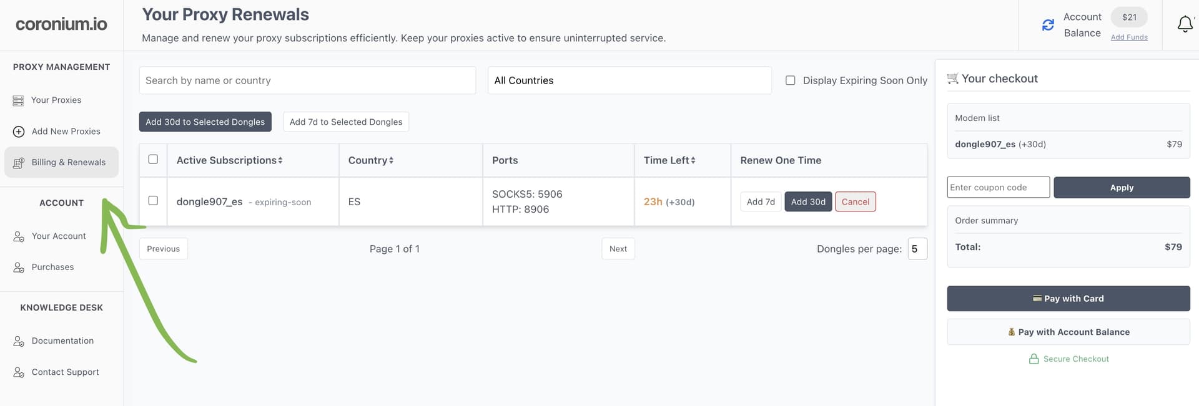This screenshot has height=406, width=1199.
Task: Cancel the dongle907_es renewal
Action: 855,202
